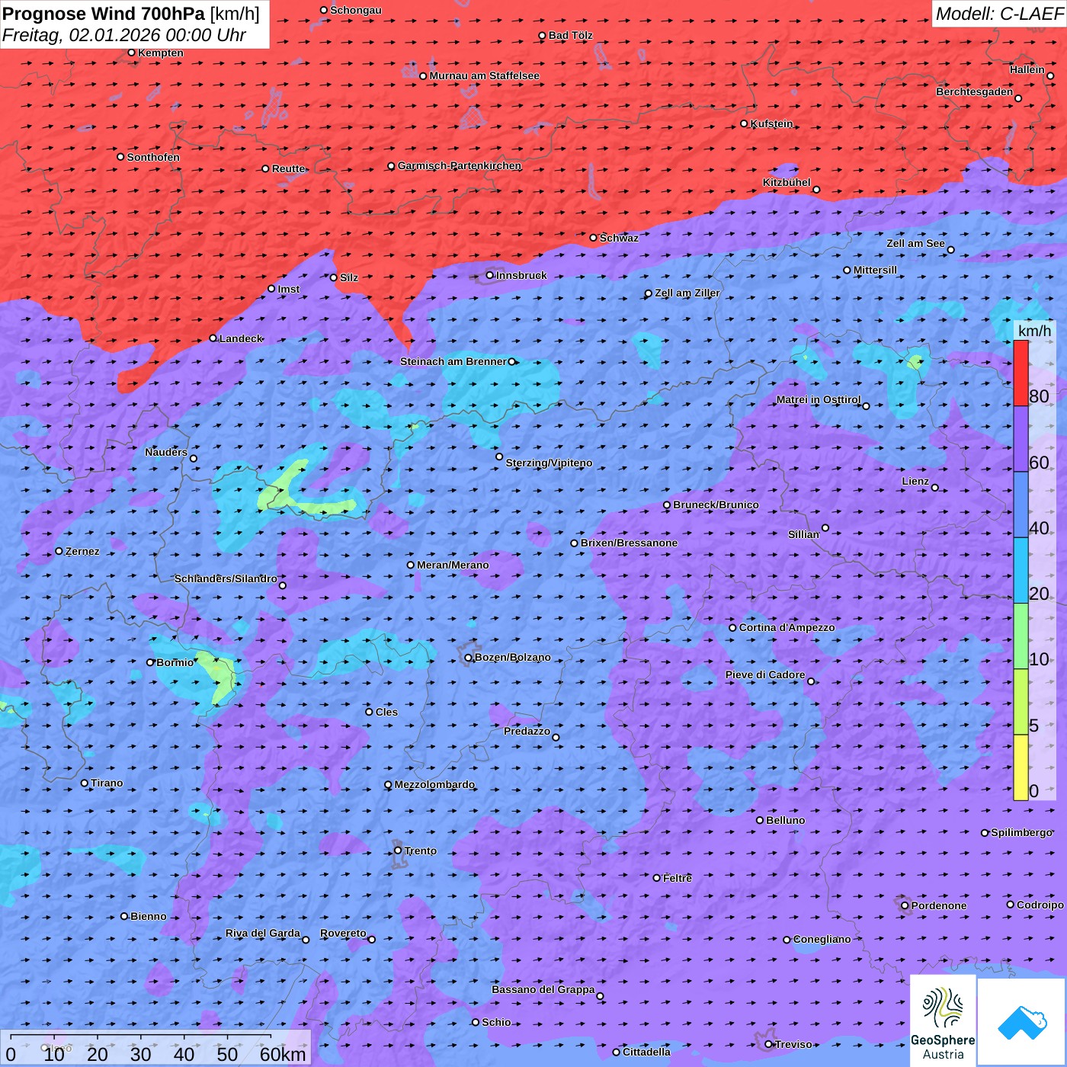1067x1067 pixels.
Task: Click the Murnau am Staffelsee label
Action: (x=484, y=75)
